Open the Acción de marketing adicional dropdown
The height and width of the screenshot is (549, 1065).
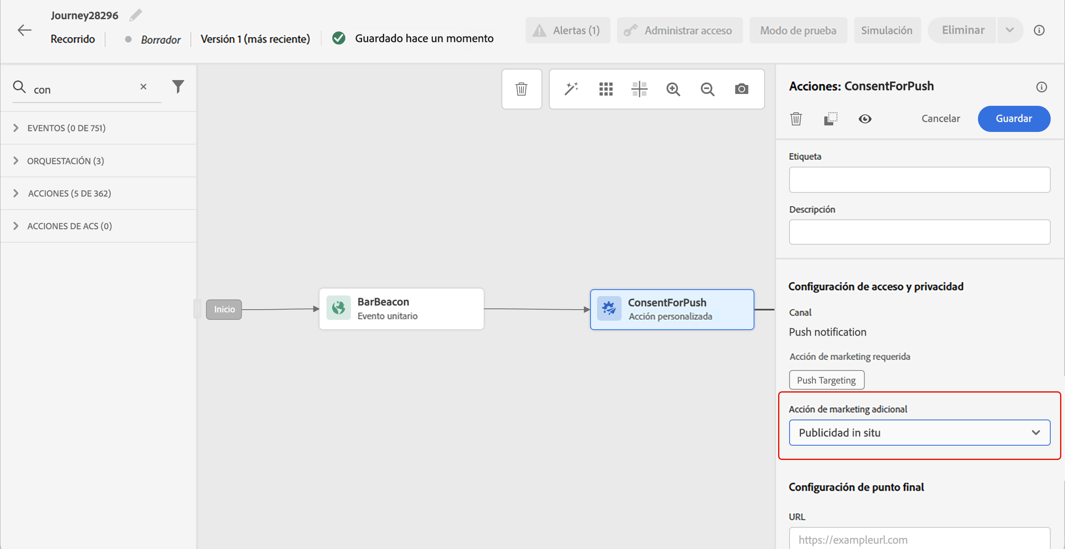919,433
